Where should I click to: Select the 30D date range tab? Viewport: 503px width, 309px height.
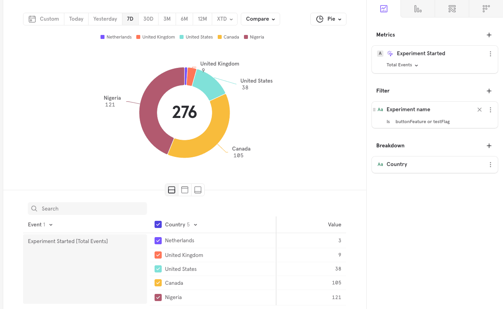point(148,19)
